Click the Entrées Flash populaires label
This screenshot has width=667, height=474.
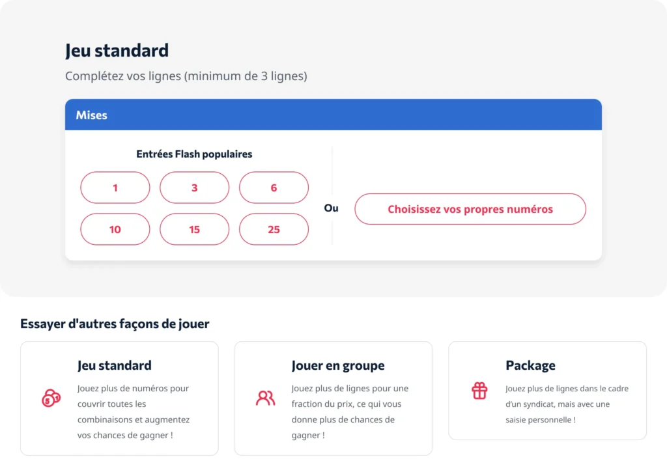click(194, 154)
